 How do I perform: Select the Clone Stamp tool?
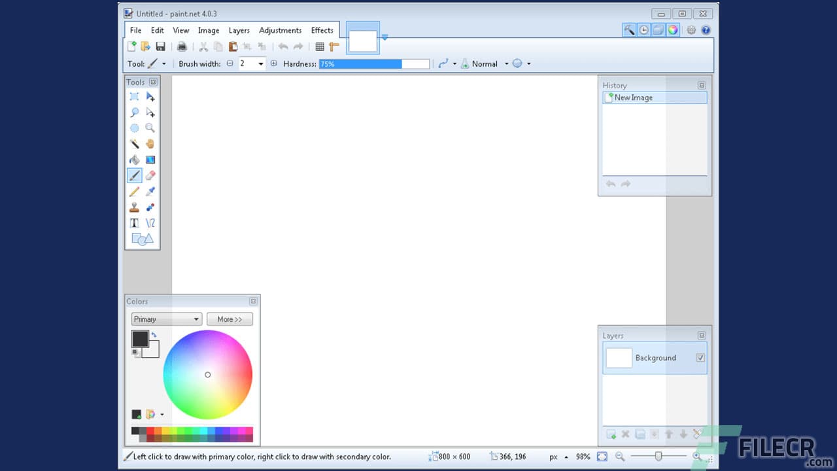pos(135,207)
